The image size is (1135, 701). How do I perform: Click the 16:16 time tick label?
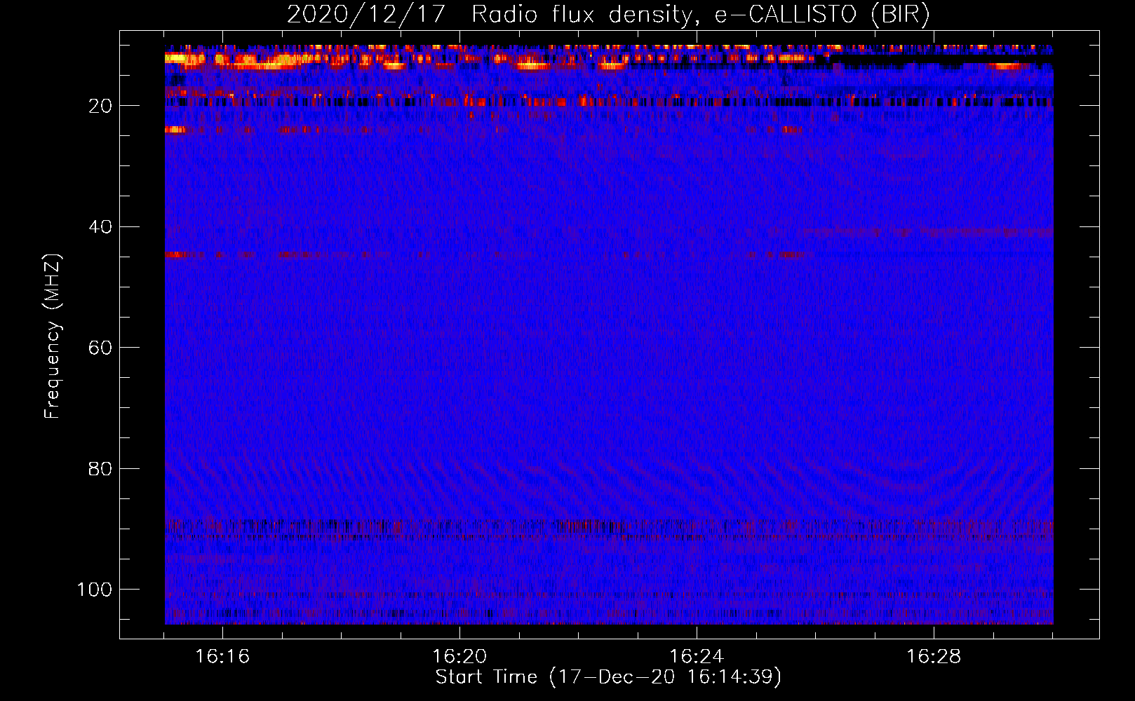(x=222, y=657)
